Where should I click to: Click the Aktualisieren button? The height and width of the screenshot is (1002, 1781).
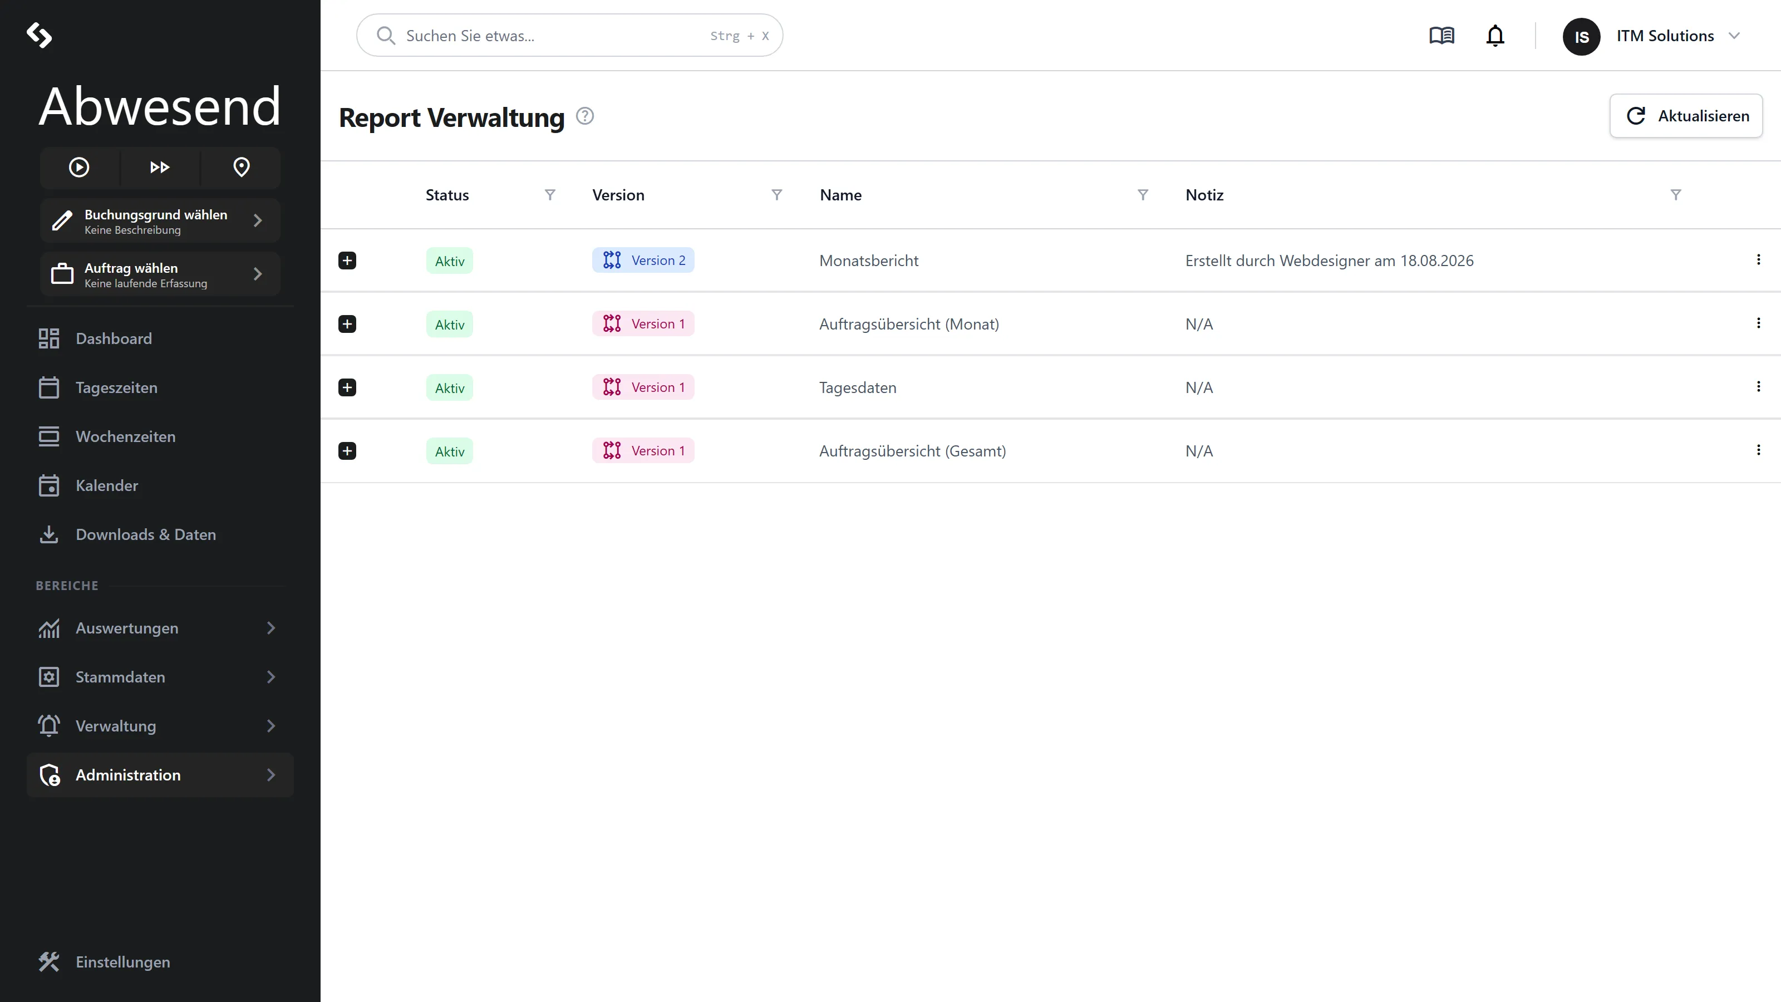[x=1686, y=116]
